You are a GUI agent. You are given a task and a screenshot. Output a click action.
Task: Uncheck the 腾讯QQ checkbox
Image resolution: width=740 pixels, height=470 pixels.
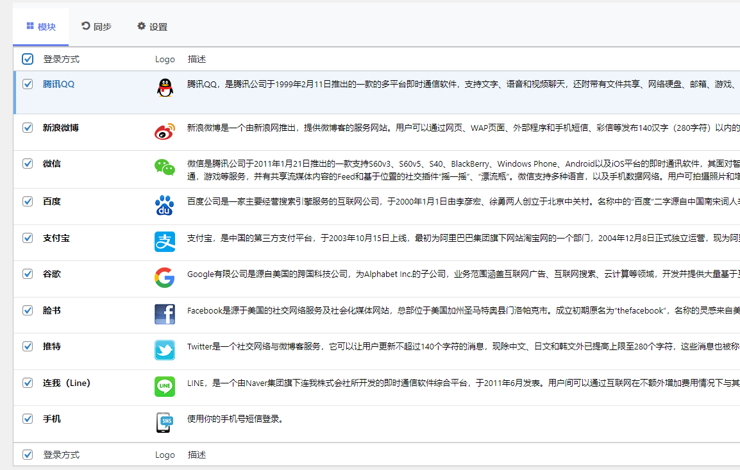(x=28, y=84)
